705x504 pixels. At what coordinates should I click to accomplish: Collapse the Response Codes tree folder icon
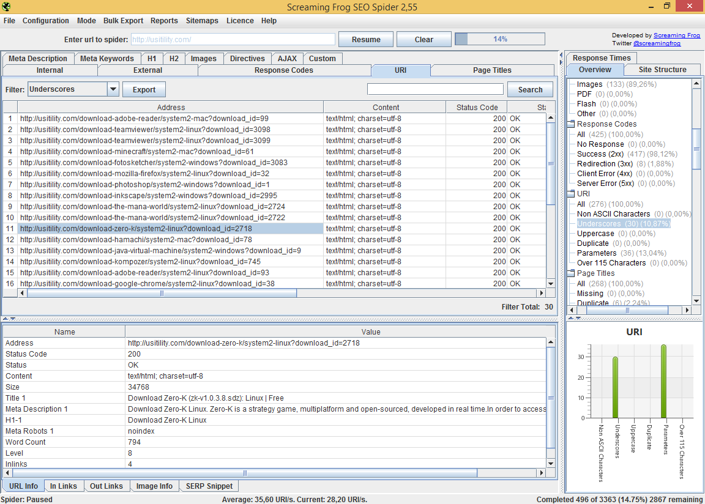pyautogui.click(x=571, y=124)
